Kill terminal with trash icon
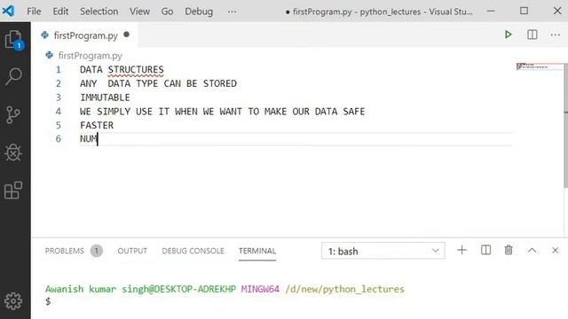 (509, 250)
